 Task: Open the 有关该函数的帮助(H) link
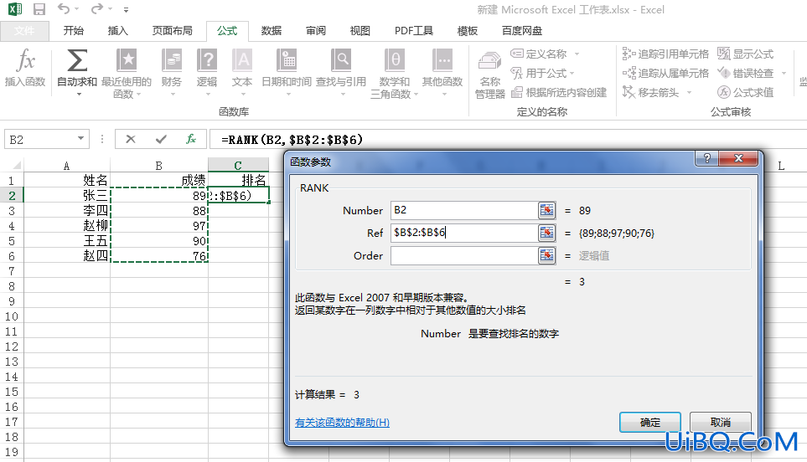(x=342, y=423)
